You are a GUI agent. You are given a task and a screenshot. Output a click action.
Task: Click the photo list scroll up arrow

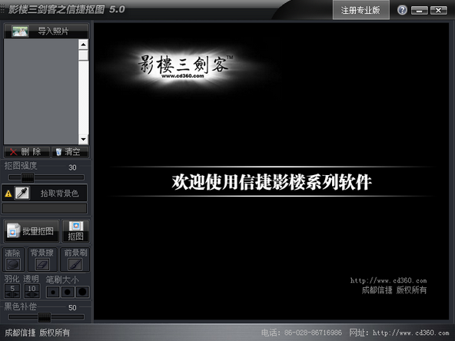(83, 45)
